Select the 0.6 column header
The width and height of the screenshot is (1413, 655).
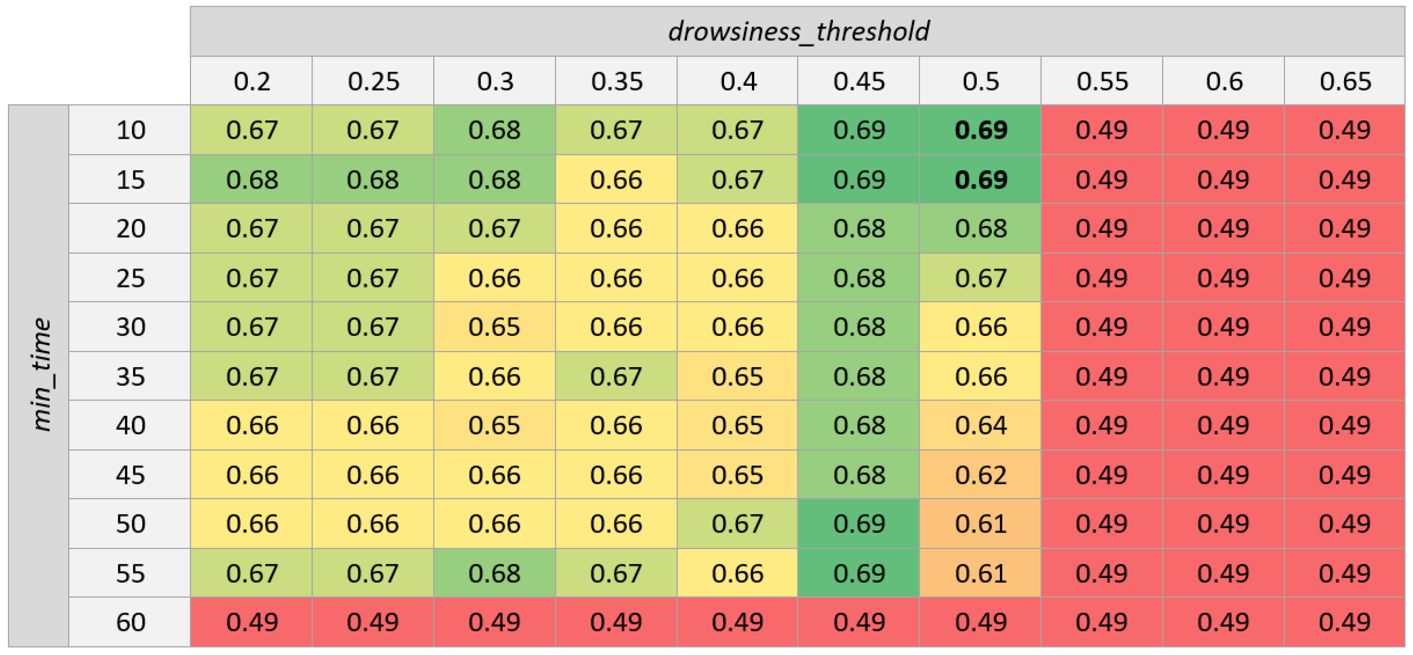tap(1223, 81)
